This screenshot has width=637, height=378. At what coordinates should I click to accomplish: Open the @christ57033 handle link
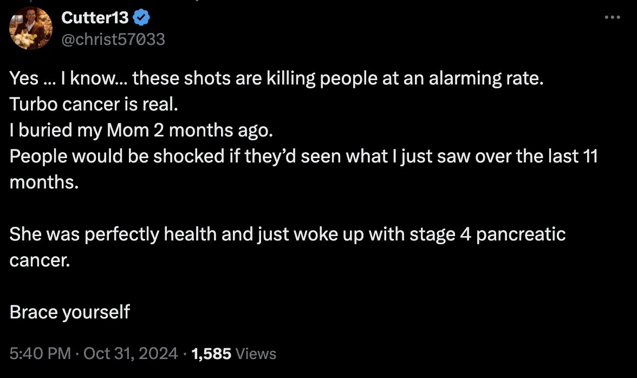[113, 39]
